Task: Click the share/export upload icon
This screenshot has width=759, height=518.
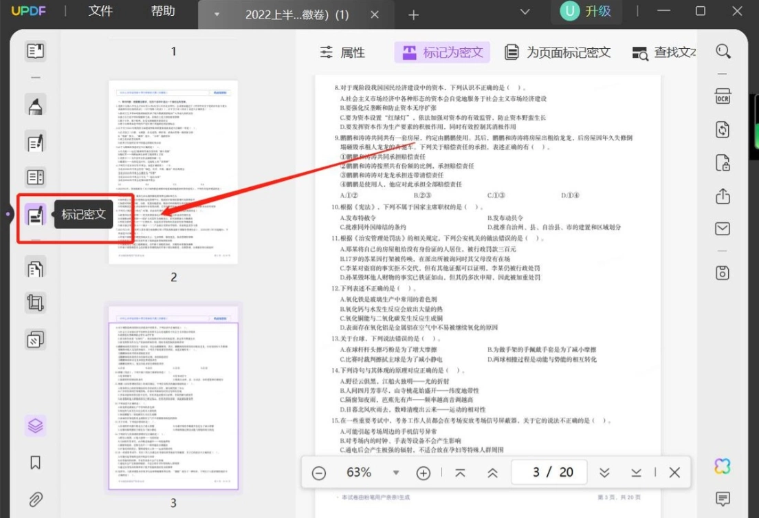Action: pos(723,196)
